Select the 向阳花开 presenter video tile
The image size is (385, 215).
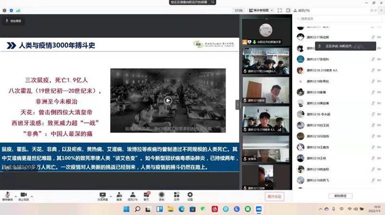tap(266, 32)
